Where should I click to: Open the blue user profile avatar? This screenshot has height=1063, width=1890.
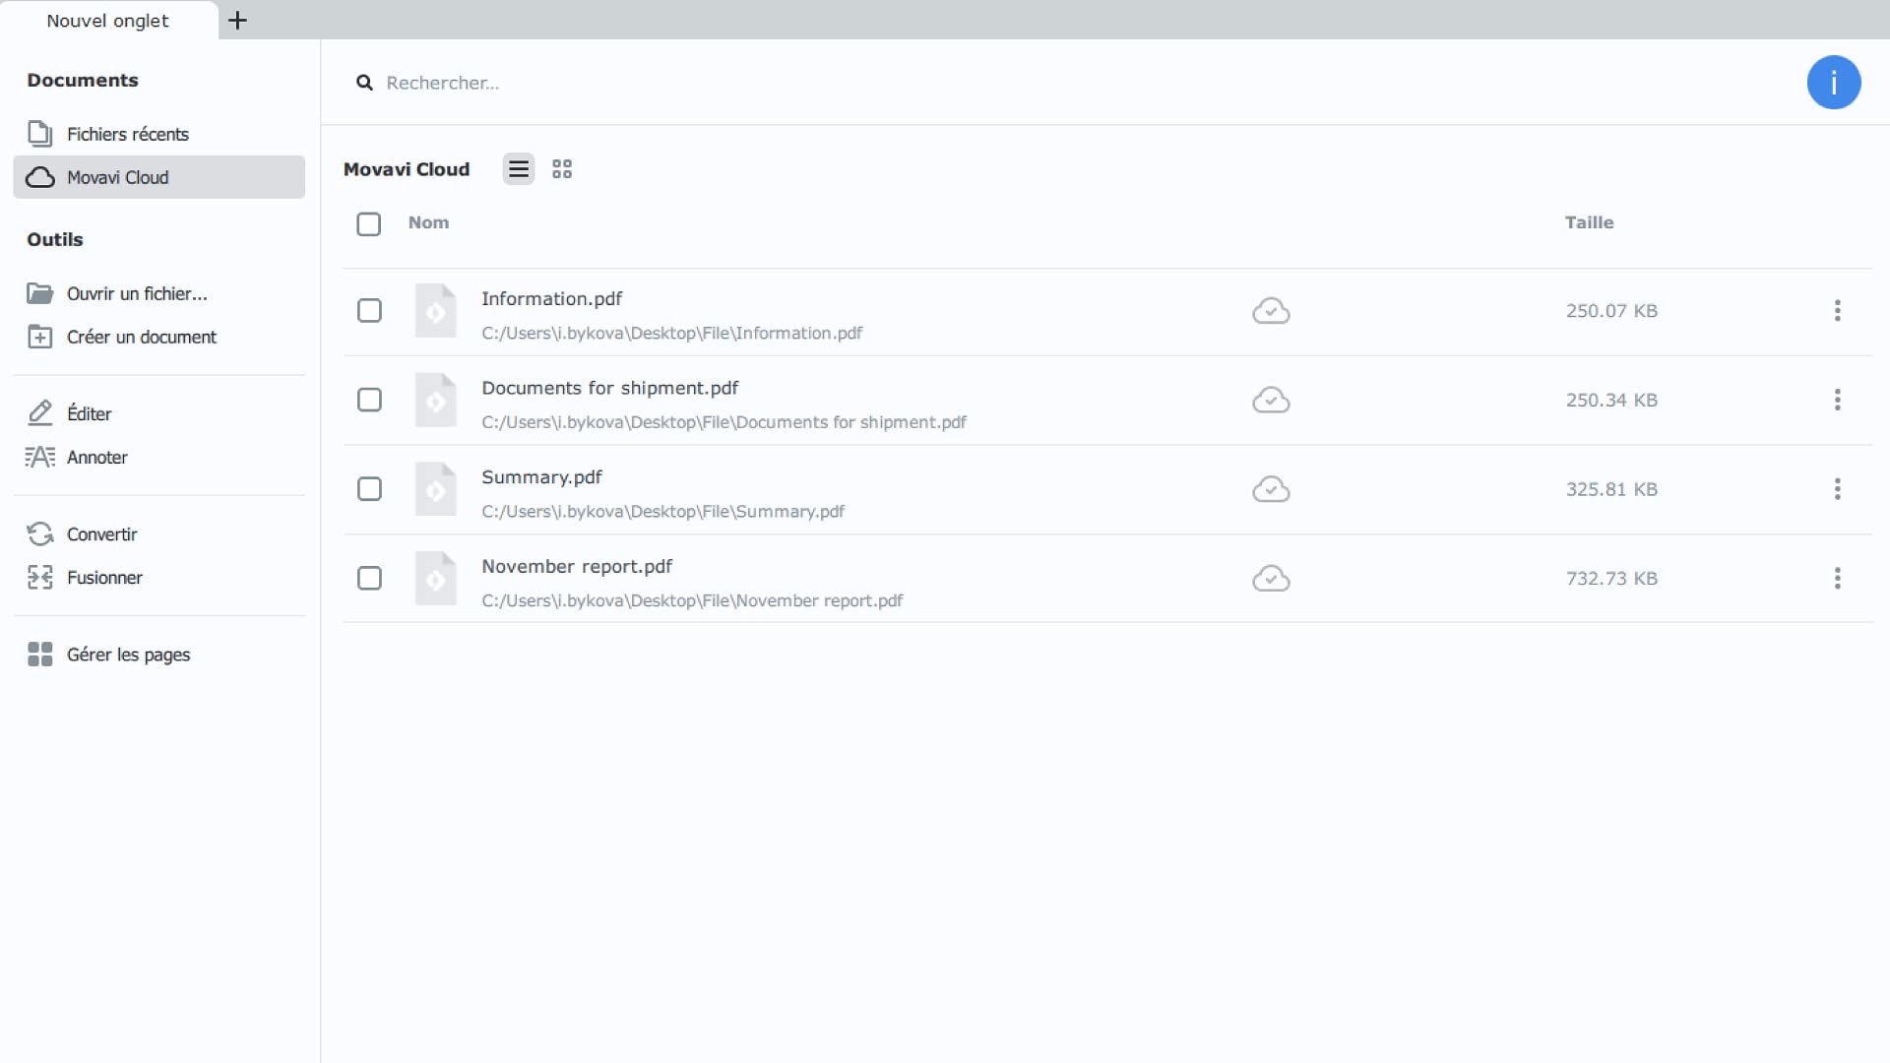(x=1833, y=83)
